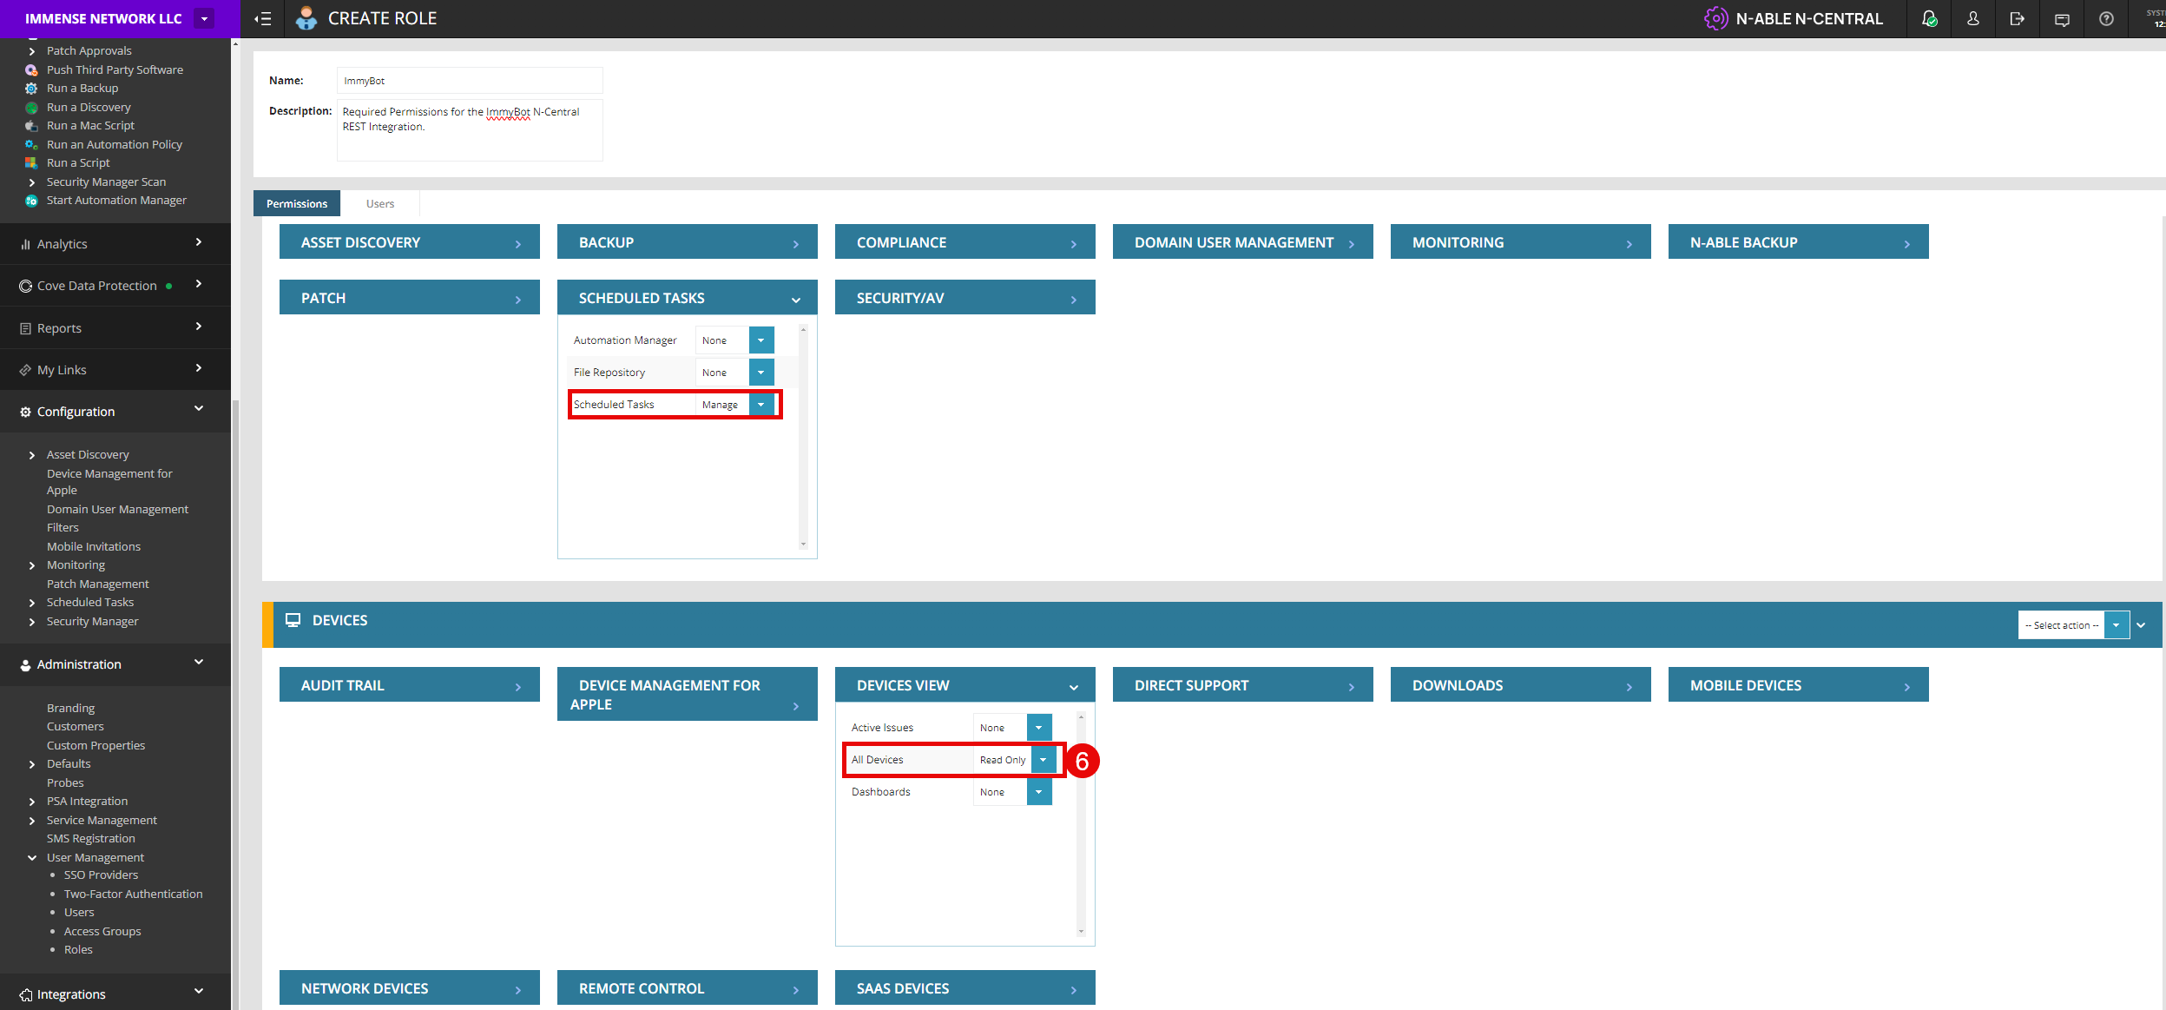The height and width of the screenshot is (1010, 2166).
Task: Open Access Groups in the sidebar
Action: click(x=102, y=931)
